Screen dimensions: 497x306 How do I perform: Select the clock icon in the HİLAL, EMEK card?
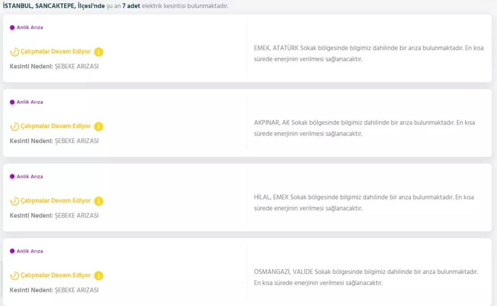14,201
